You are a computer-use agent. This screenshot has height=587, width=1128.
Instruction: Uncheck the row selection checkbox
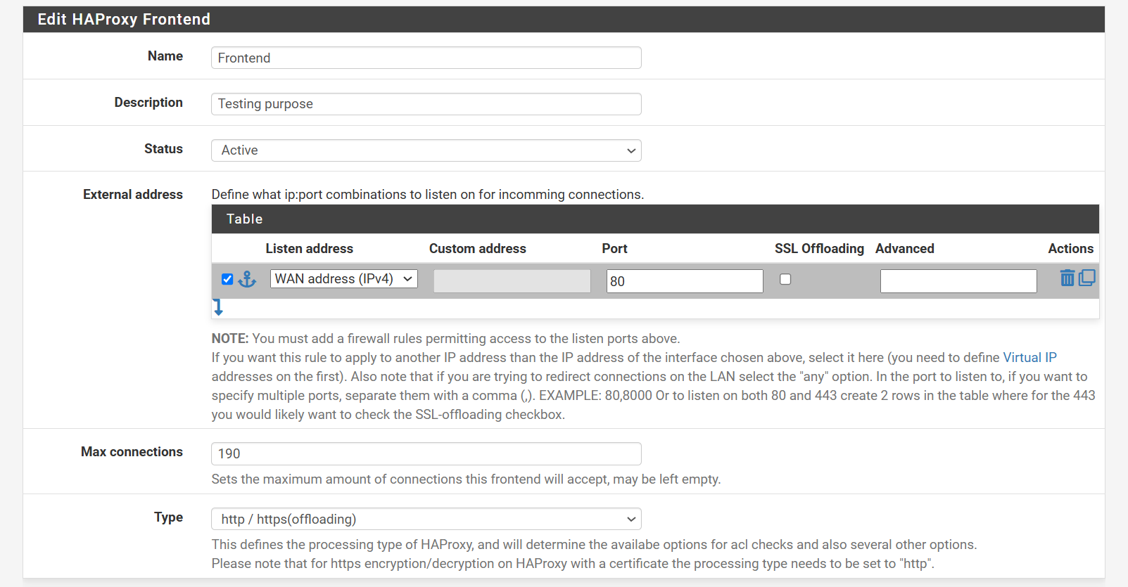pos(227,279)
